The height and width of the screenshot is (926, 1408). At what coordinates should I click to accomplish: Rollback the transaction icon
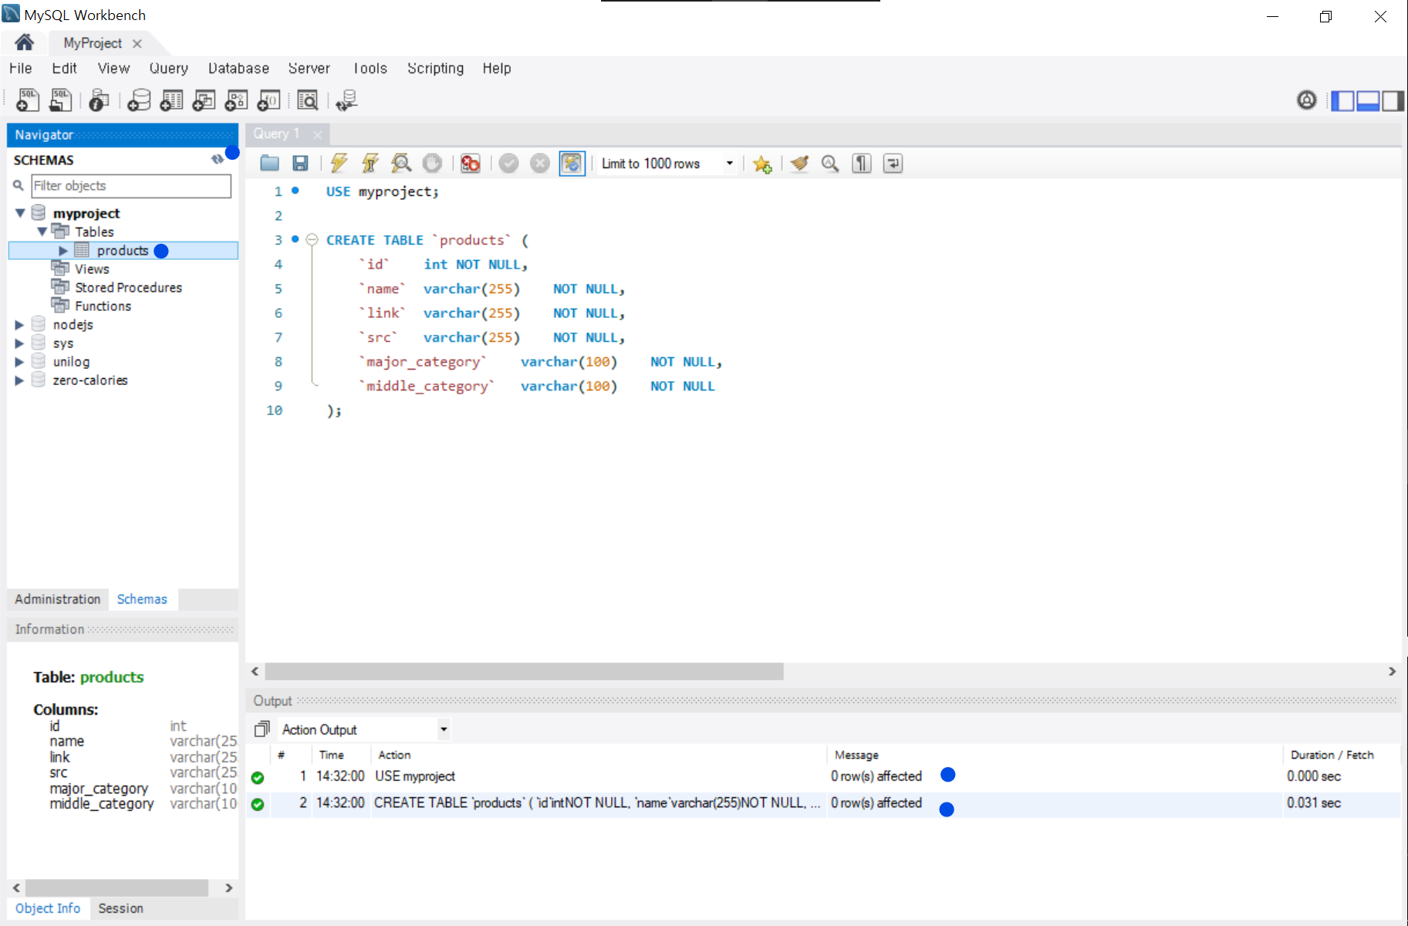[x=540, y=163]
